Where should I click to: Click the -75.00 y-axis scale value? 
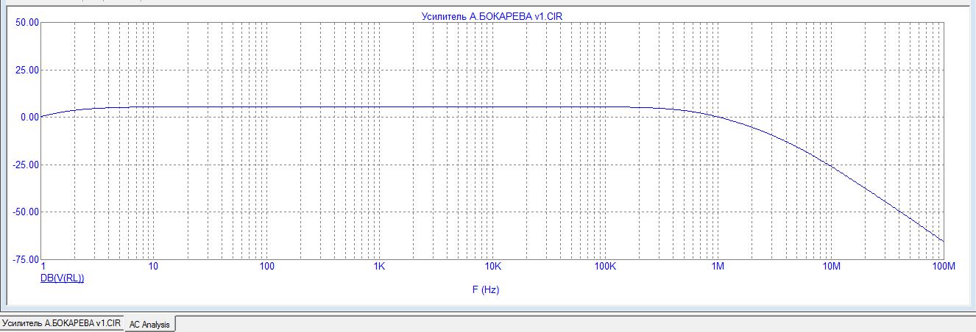coord(26,260)
